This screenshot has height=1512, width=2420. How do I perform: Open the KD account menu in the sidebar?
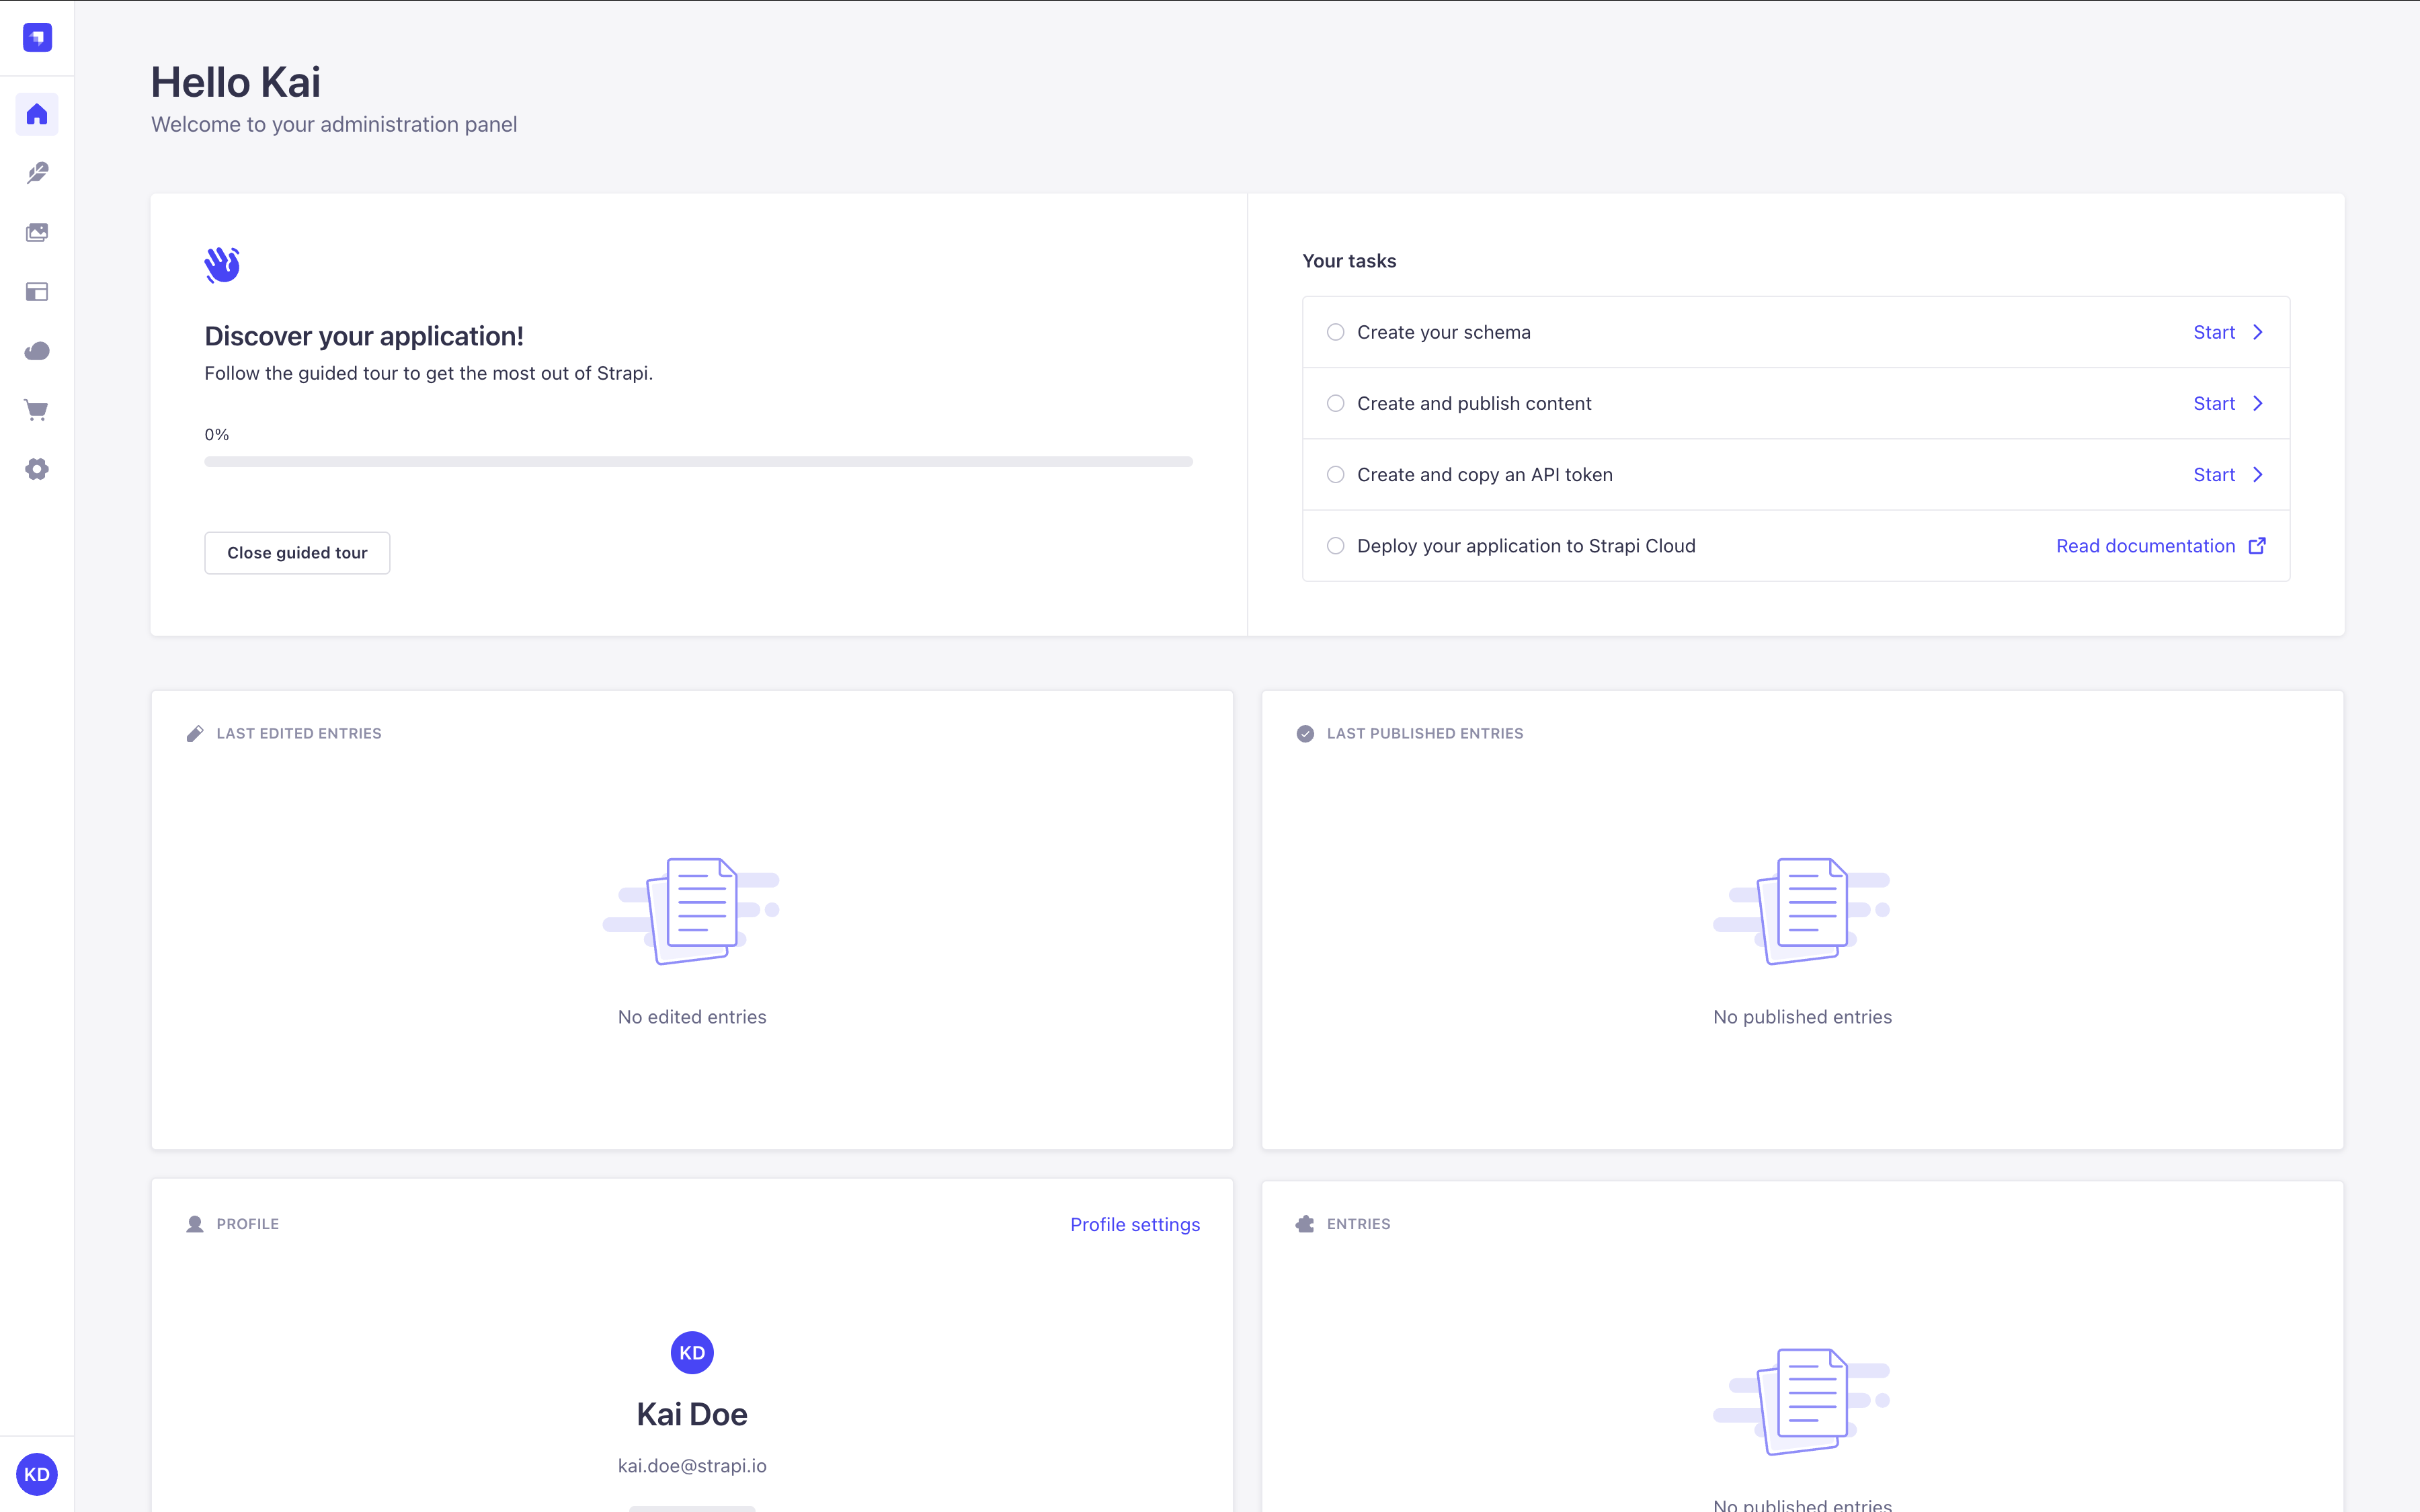[x=37, y=1474]
